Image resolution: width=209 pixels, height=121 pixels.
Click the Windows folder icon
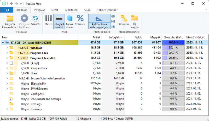tap(11, 48)
